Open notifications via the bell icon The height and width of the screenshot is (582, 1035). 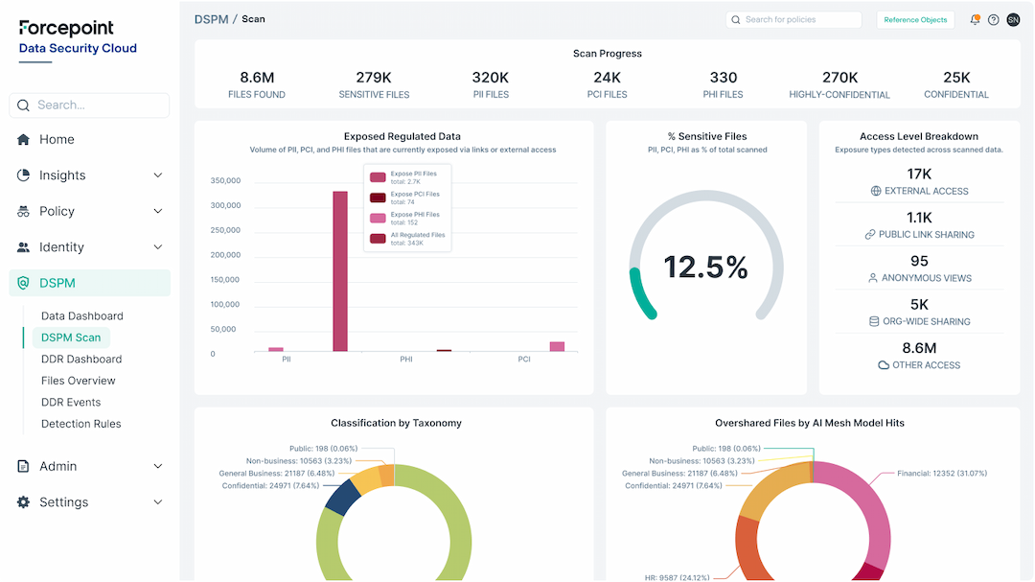coord(974,19)
